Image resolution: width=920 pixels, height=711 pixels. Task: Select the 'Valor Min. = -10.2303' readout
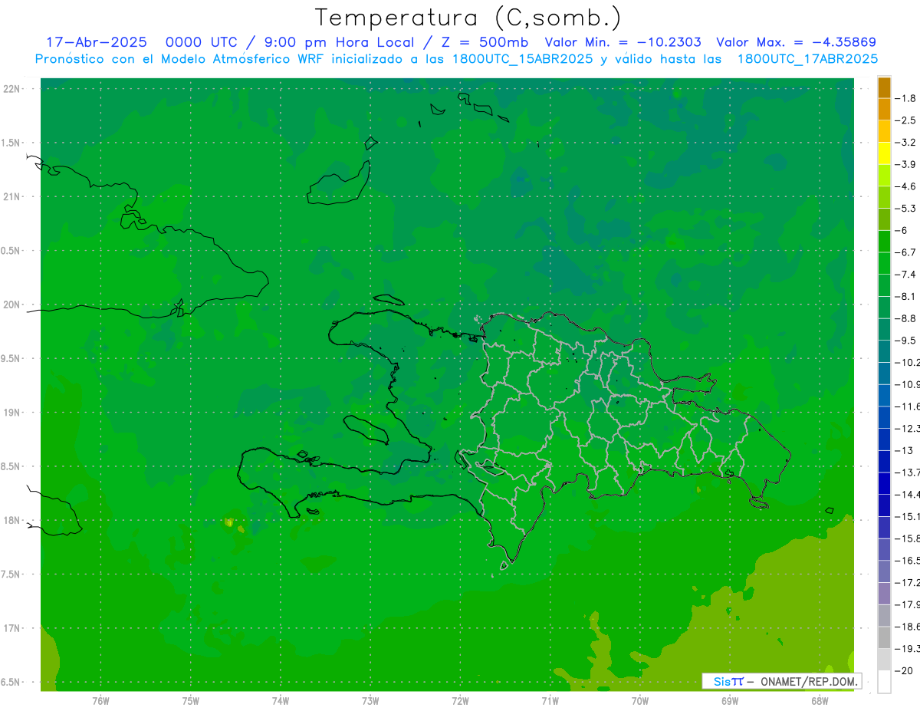point(623,43)
